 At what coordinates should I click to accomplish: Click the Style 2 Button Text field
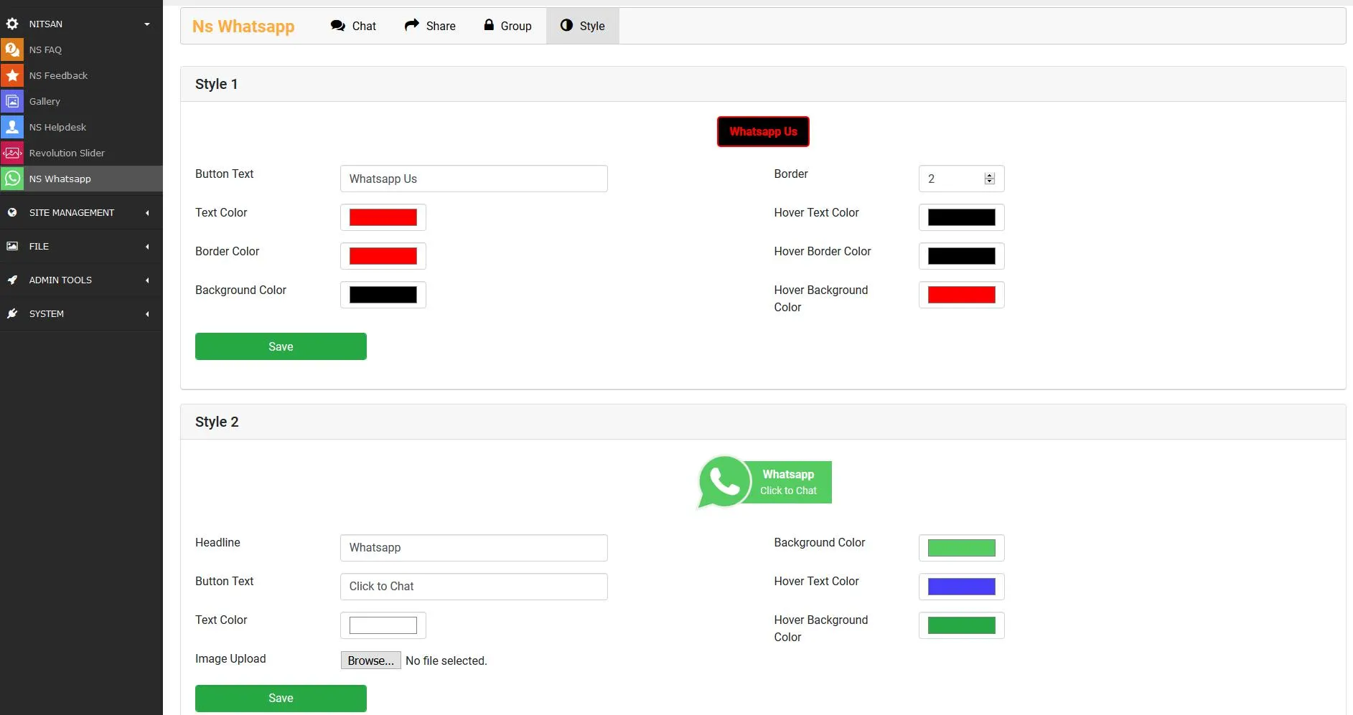[474, 587]
